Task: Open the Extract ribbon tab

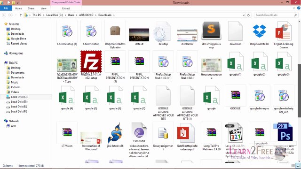Action: (x=66, y=8)
